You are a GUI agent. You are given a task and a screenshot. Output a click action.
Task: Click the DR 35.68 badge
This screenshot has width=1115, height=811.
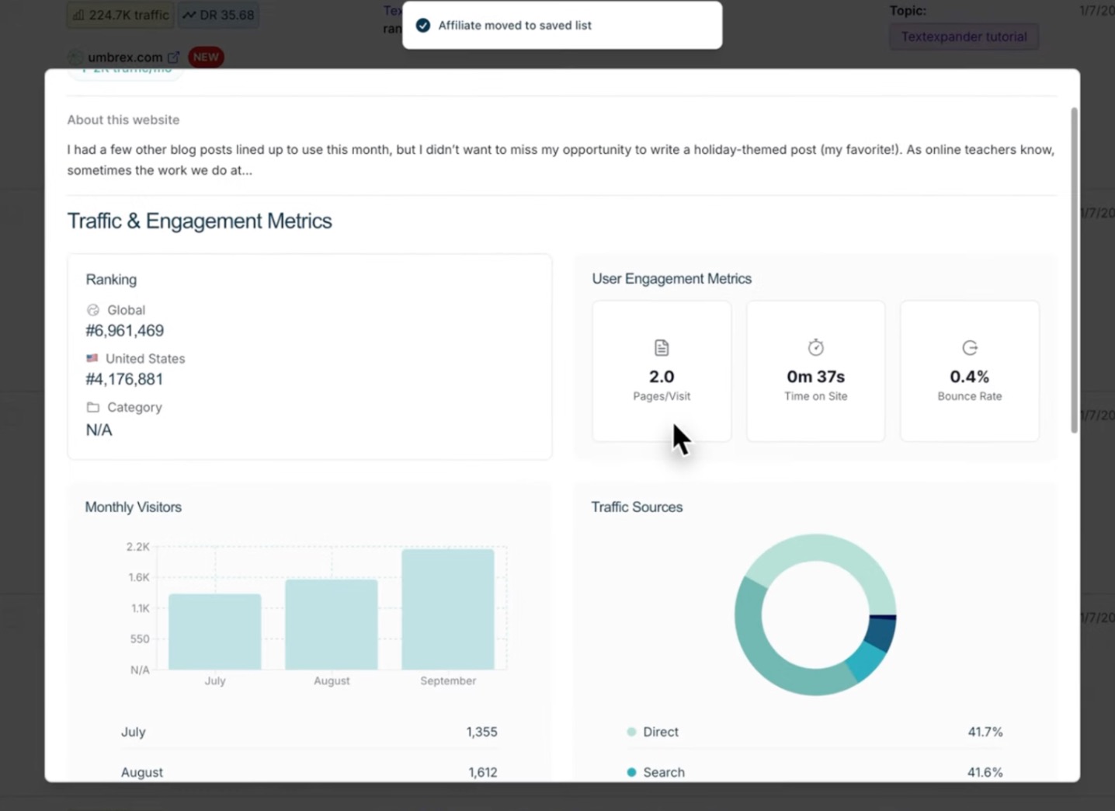(218, 15)
